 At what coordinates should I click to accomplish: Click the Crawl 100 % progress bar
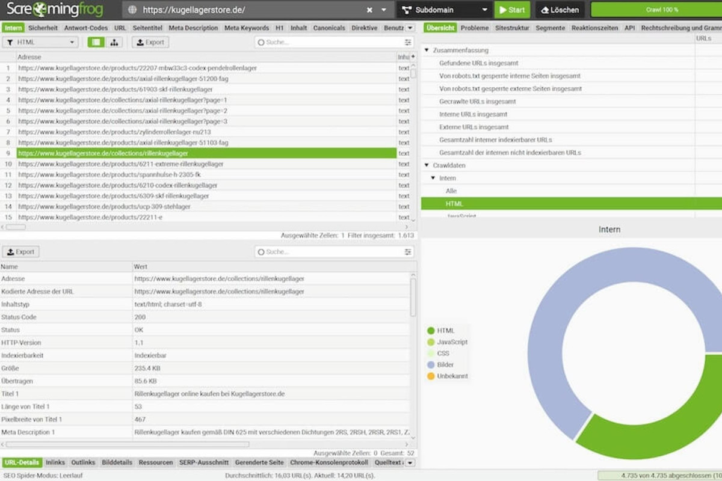656,10
